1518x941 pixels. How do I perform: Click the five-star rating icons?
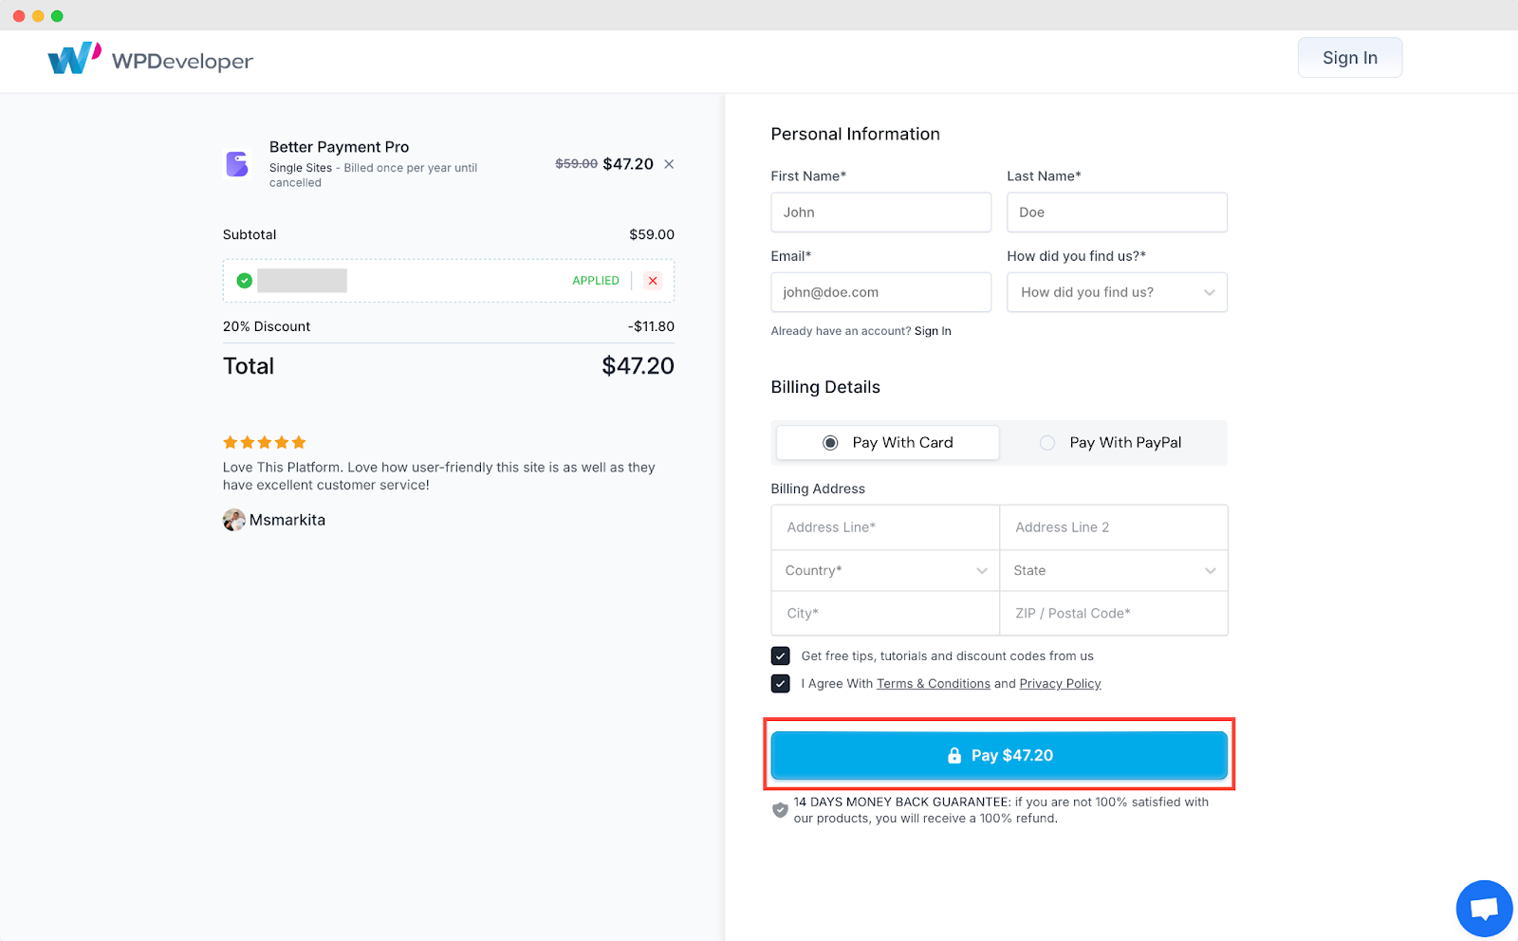[265, 442]
